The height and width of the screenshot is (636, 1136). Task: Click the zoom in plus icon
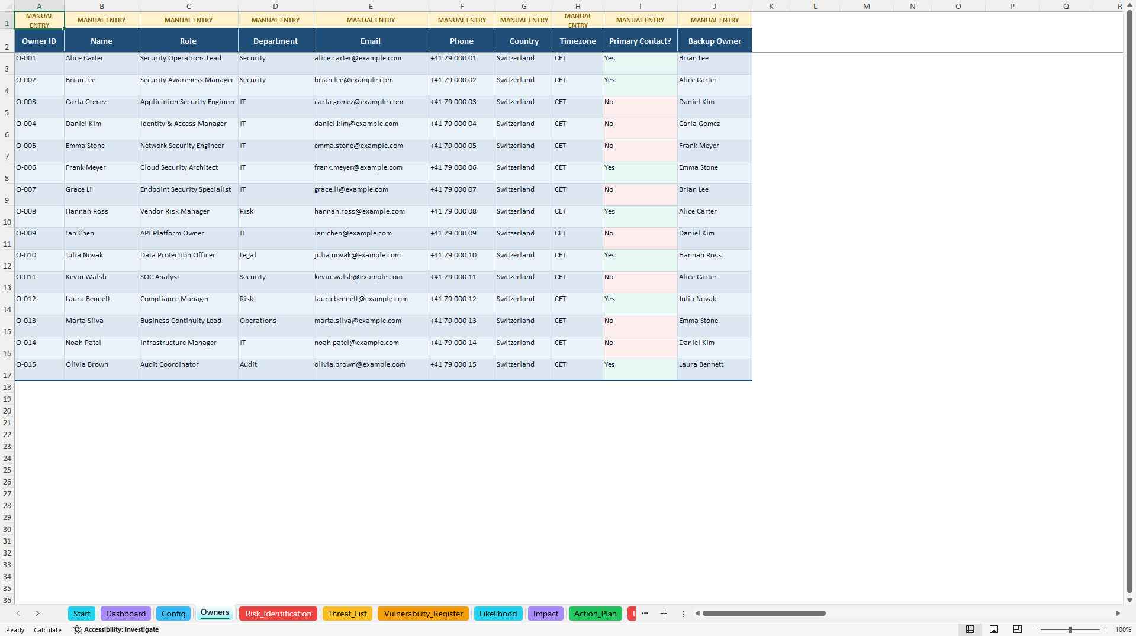pyautogui.click(x=1105, y=629)
